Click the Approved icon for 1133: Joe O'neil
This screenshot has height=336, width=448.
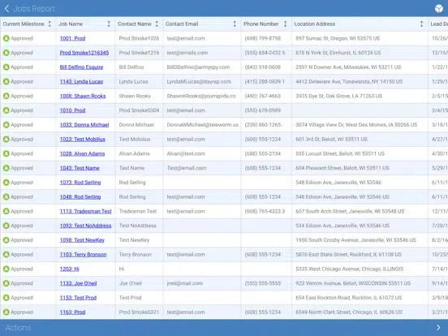(x=6, y=283)
